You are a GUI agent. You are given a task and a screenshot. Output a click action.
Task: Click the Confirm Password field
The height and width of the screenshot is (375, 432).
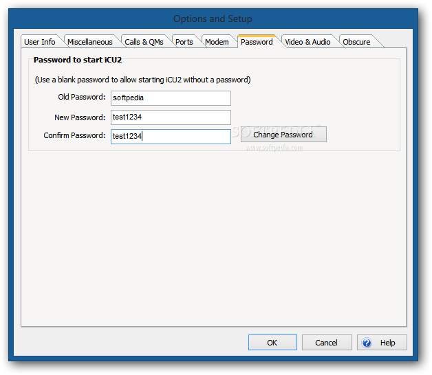(x=171, y=137)
